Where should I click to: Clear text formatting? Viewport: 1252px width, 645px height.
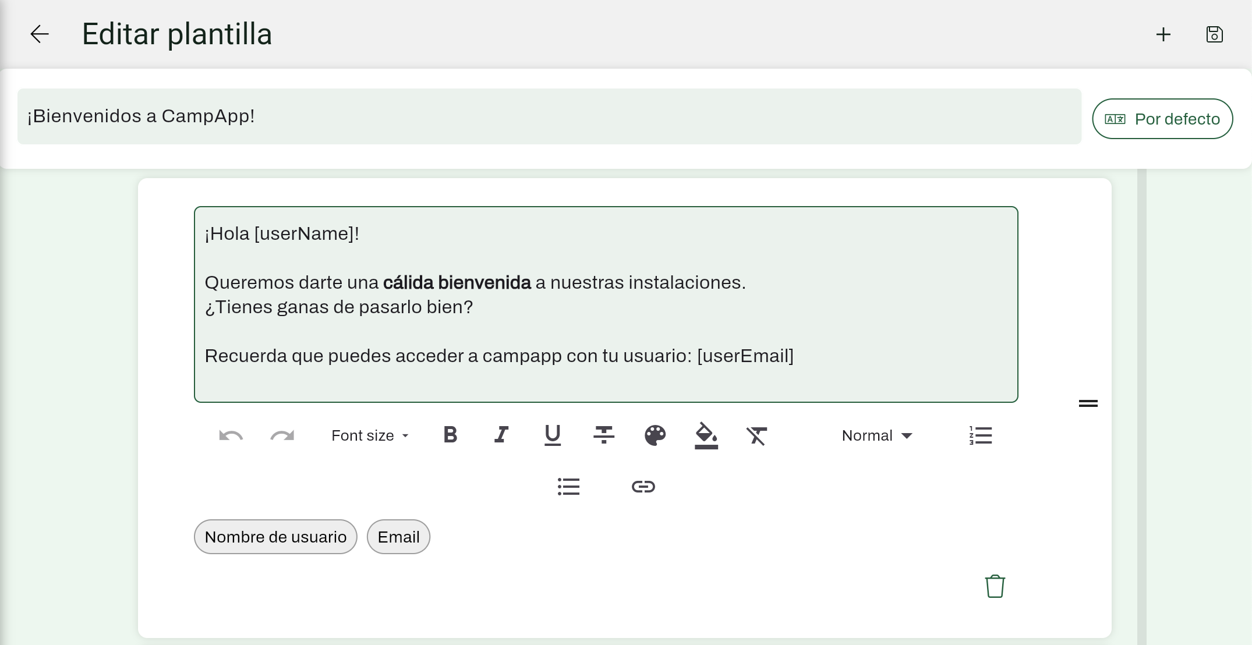tap(756, 435)
